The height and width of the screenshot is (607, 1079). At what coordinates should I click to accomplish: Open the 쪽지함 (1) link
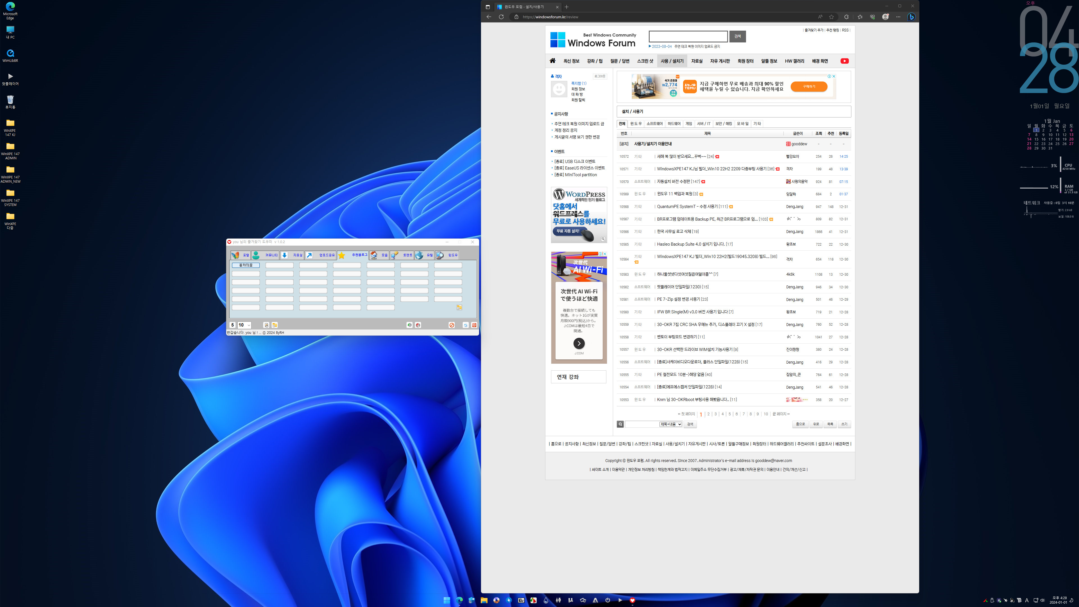[579, 83]
